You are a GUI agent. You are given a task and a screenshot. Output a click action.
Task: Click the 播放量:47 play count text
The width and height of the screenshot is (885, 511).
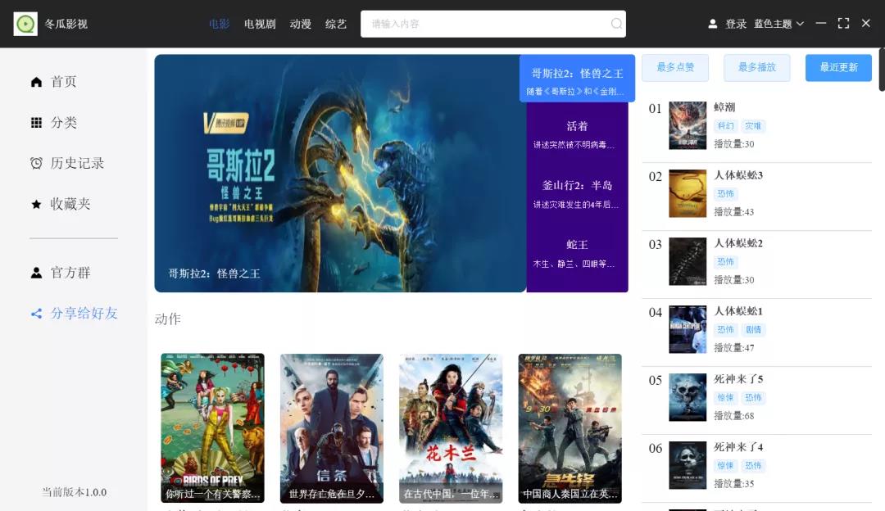[x=733, y=348]
